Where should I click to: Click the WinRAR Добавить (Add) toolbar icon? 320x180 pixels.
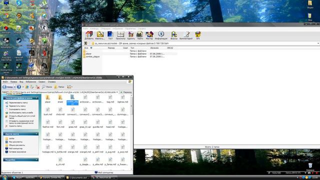tap(89, 35)
